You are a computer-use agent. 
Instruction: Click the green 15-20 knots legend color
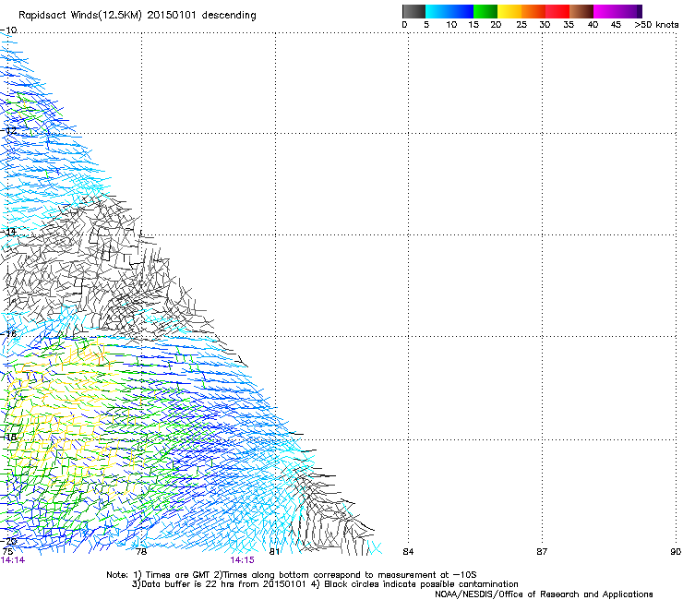coord(485,11)
